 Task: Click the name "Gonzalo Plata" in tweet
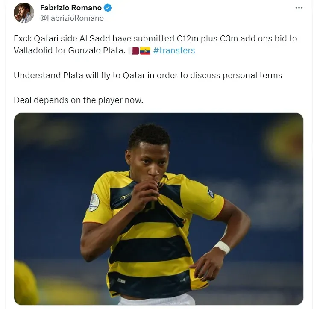[x=97, y=50]
